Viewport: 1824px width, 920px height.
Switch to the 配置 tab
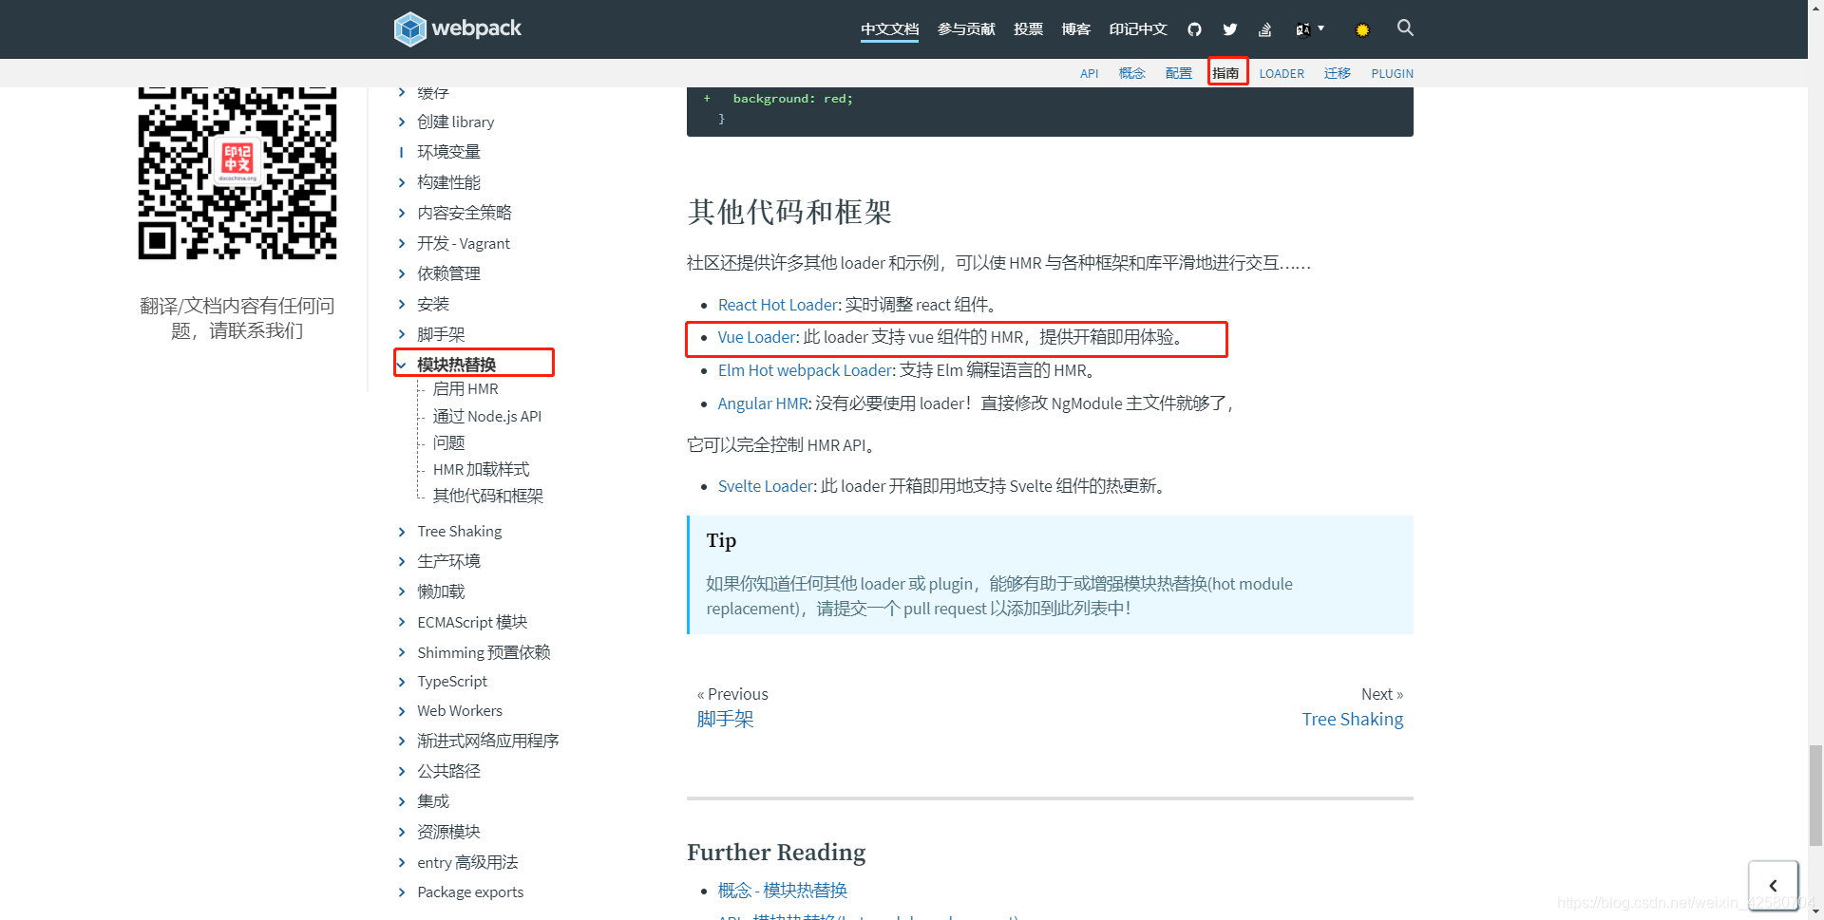tap(1178, 73)
